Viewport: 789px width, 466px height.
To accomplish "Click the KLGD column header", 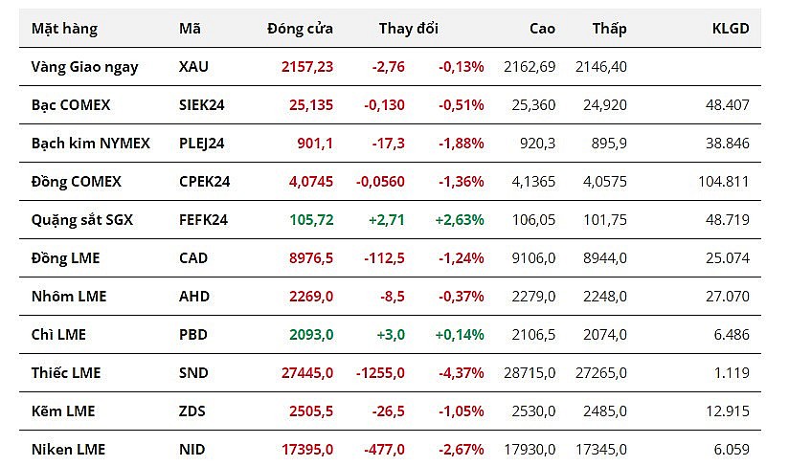I will (731, 28).
